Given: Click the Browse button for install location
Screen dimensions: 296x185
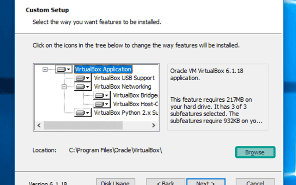Looking at the screenshot, I should coord(255,152).
